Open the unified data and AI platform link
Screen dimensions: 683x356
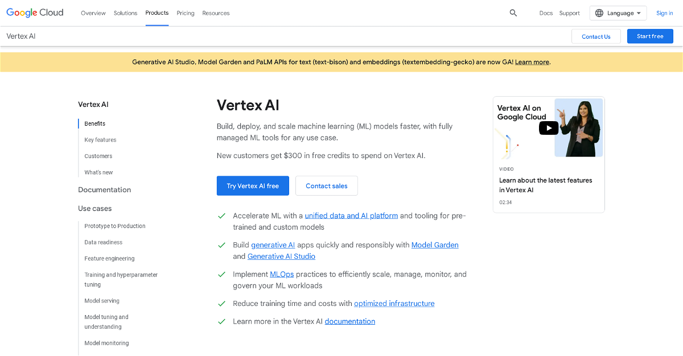pyautogui.click(x=351, y=216)
